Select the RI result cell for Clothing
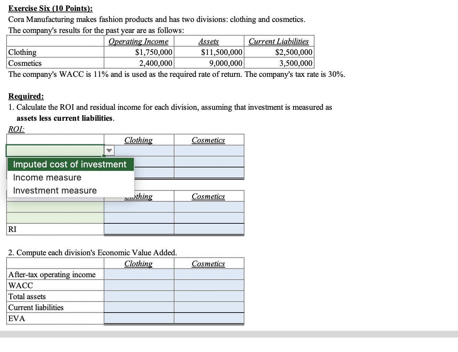 [x=139, y=229]
